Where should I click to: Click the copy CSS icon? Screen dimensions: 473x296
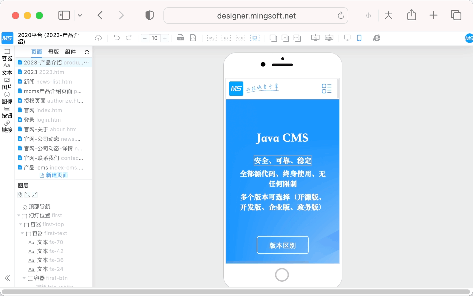click(x=285, y=38)
